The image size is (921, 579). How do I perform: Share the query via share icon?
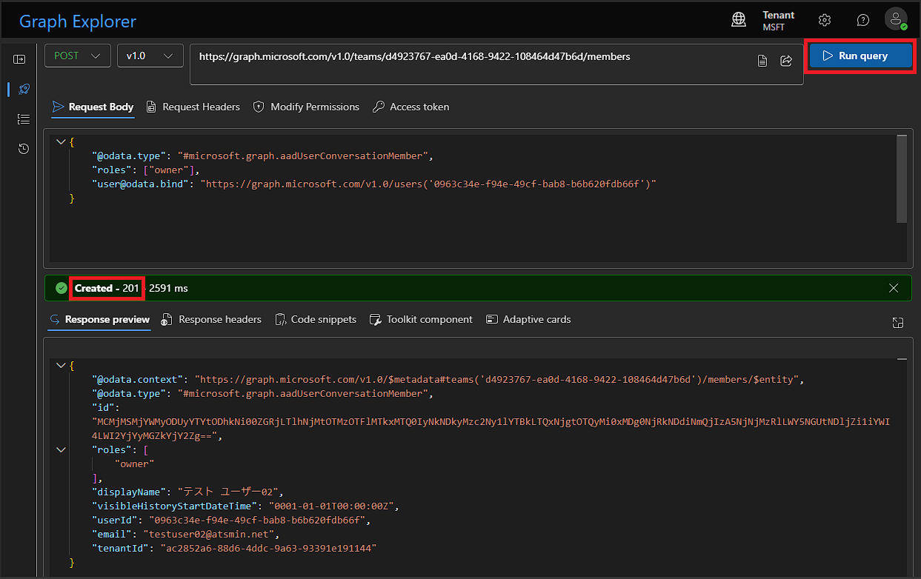click(x=786, y=61)
